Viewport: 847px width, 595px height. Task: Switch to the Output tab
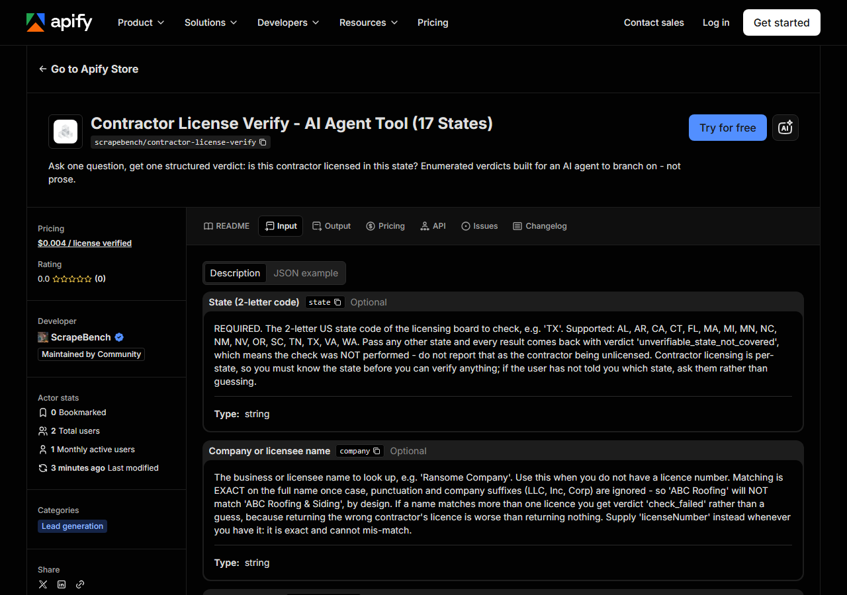[332, 226]
